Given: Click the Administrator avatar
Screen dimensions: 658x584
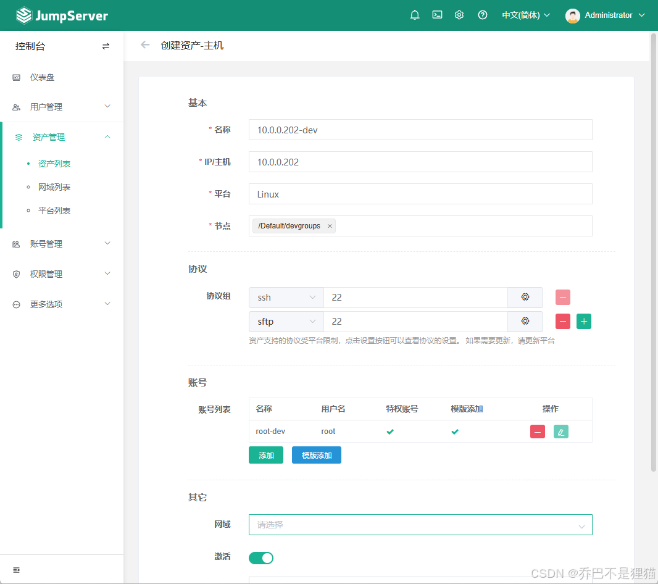Looking at the screenshot, I should coord(572,15).
